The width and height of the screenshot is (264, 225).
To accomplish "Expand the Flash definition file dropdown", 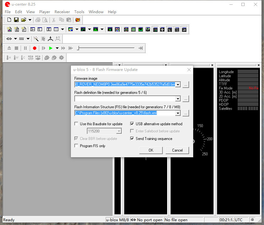I will point(178,99).
